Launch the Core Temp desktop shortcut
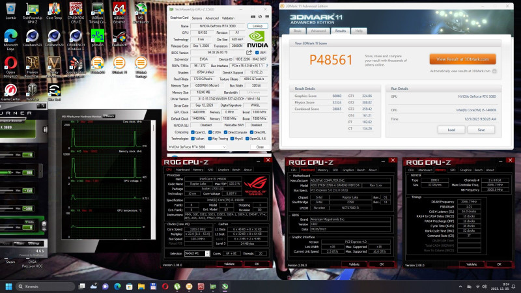The width and height of the screenshot is (521, 293). click(x=54, y=11)
